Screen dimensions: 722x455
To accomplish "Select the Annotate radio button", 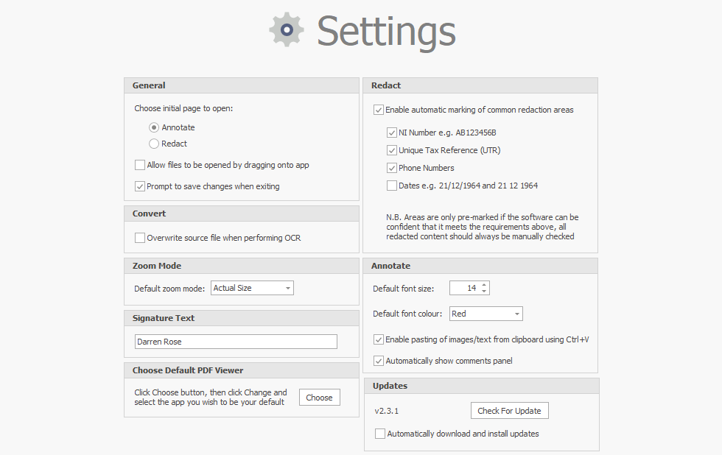I will coord(154,127).
